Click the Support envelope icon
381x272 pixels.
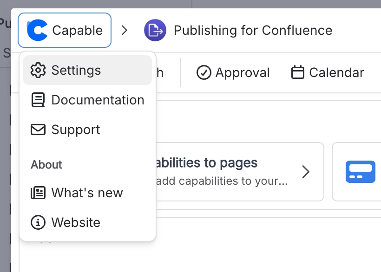click(39, 130)
